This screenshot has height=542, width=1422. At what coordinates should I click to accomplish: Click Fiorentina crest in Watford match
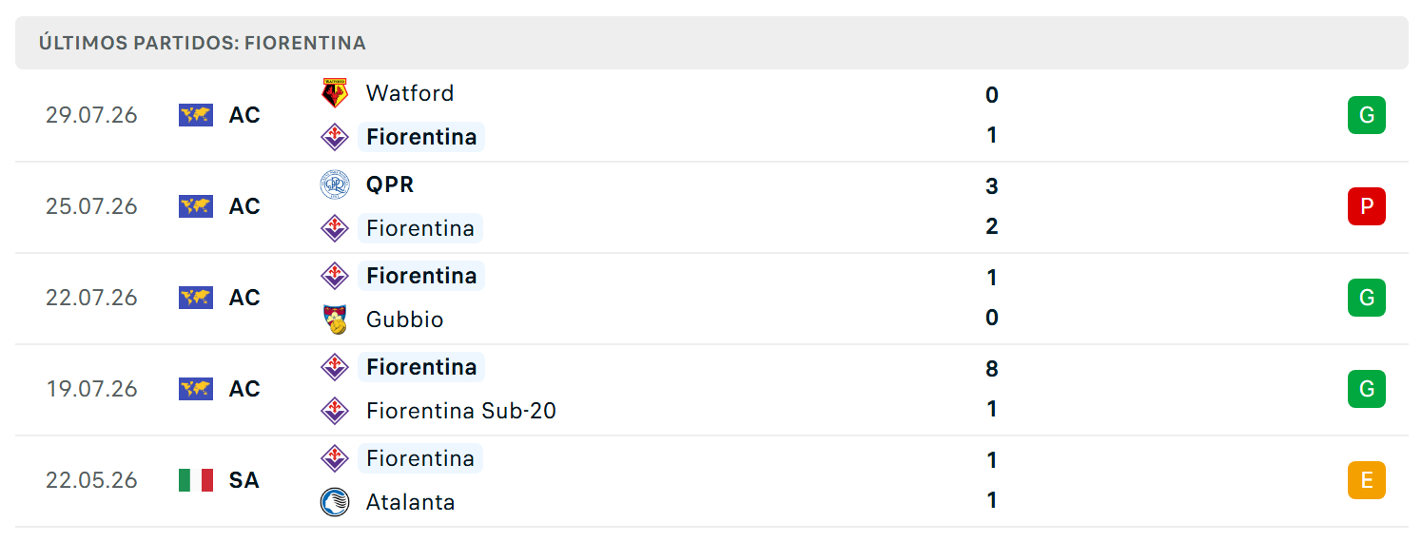pos(335,137)
